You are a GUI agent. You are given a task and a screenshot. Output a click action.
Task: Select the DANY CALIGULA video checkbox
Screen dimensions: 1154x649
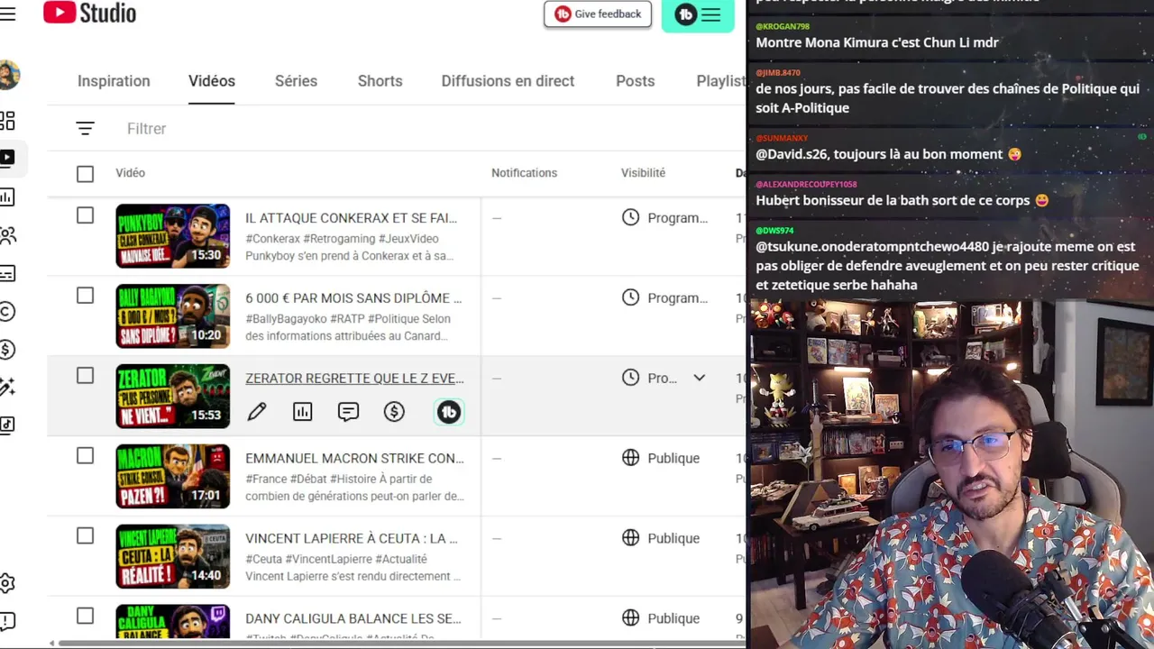pos(85,617)
